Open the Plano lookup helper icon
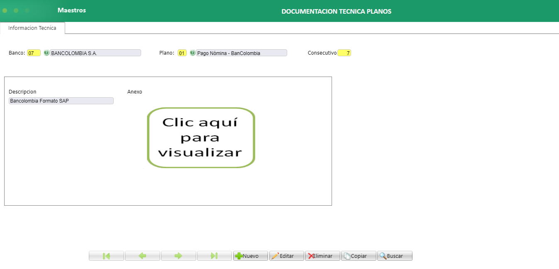The image size is (559, 269). pos(193,53)
